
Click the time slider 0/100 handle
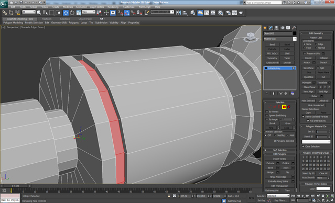(15, 186)
